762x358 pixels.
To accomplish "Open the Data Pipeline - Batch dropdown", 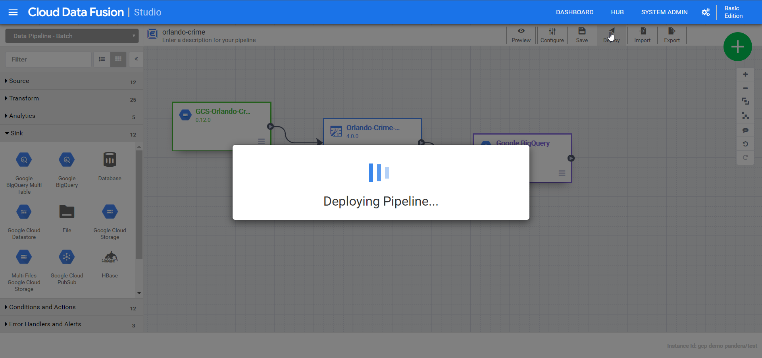I will (72, 36).
